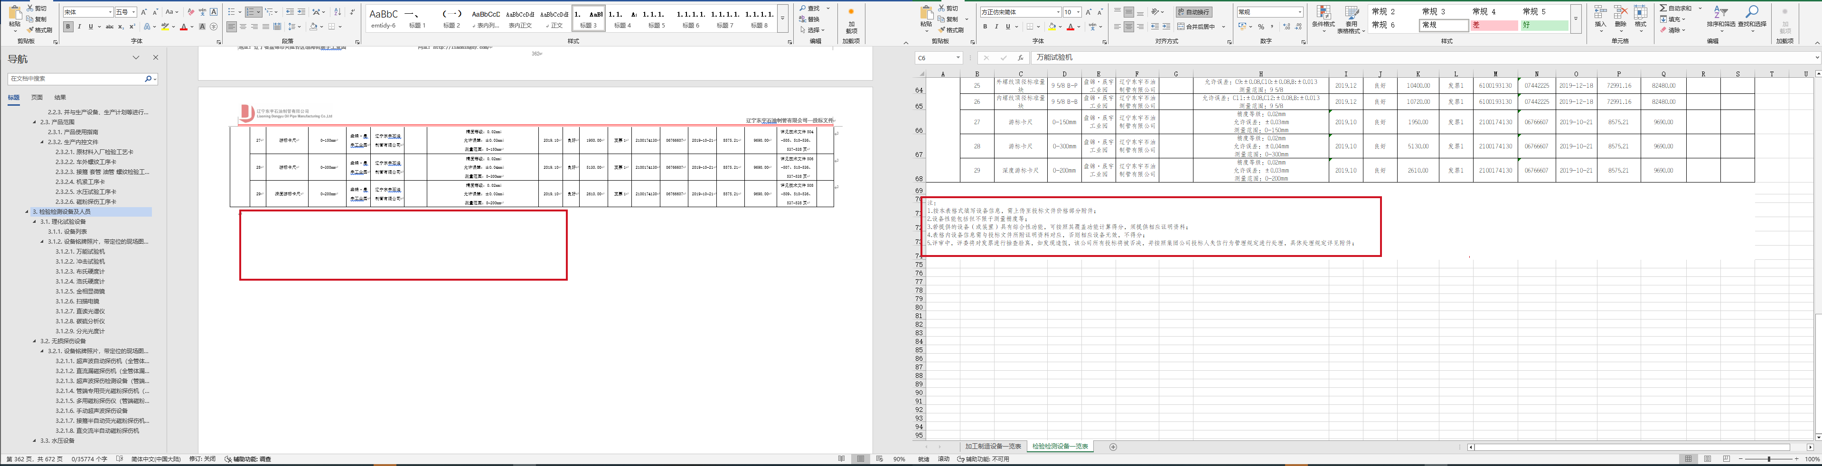Image resolution: width=1822 pixels, height=466 pixels.
Task: Go to heading 3.1.2.1. 万能试验机
Action: pyautogui.click(x=80, y=251)
